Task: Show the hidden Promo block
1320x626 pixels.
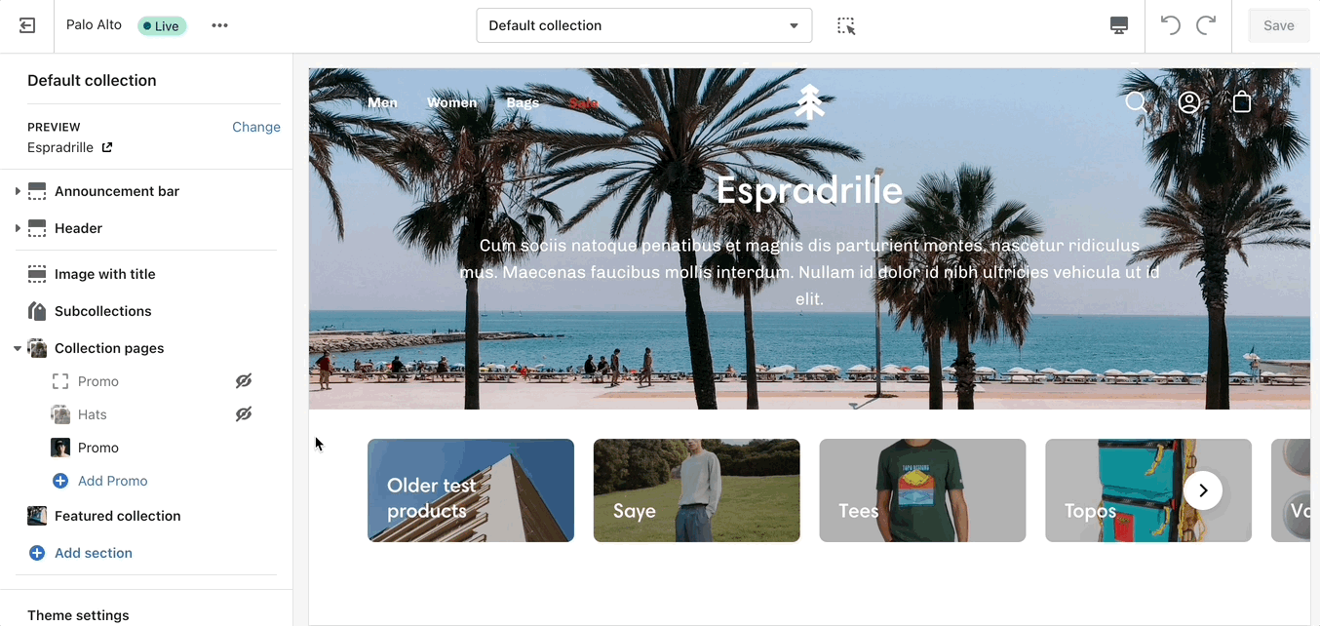Action: pyautogui.click(x=244, y=381)
